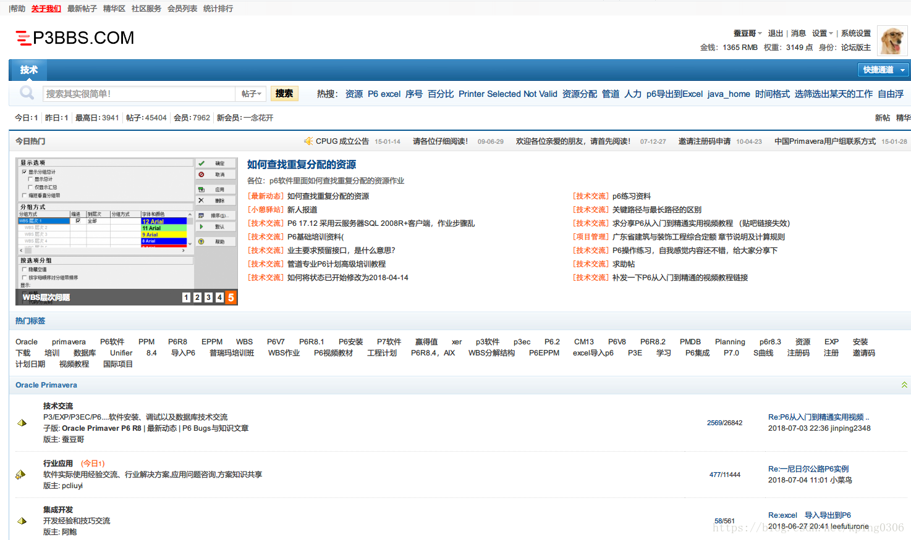Viewport: 911px width, 540px height.
Task: Click the 搜索 button
Action: coord(284,93)
